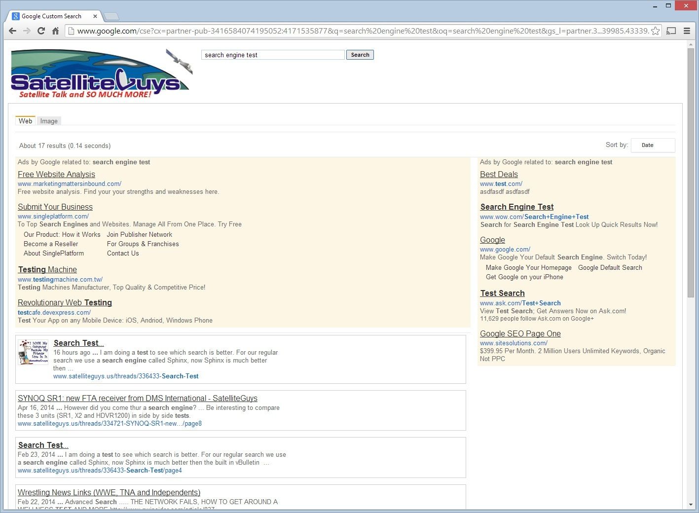Click the Search button
The width and height of the screenshot is (699, 513).
360,55
